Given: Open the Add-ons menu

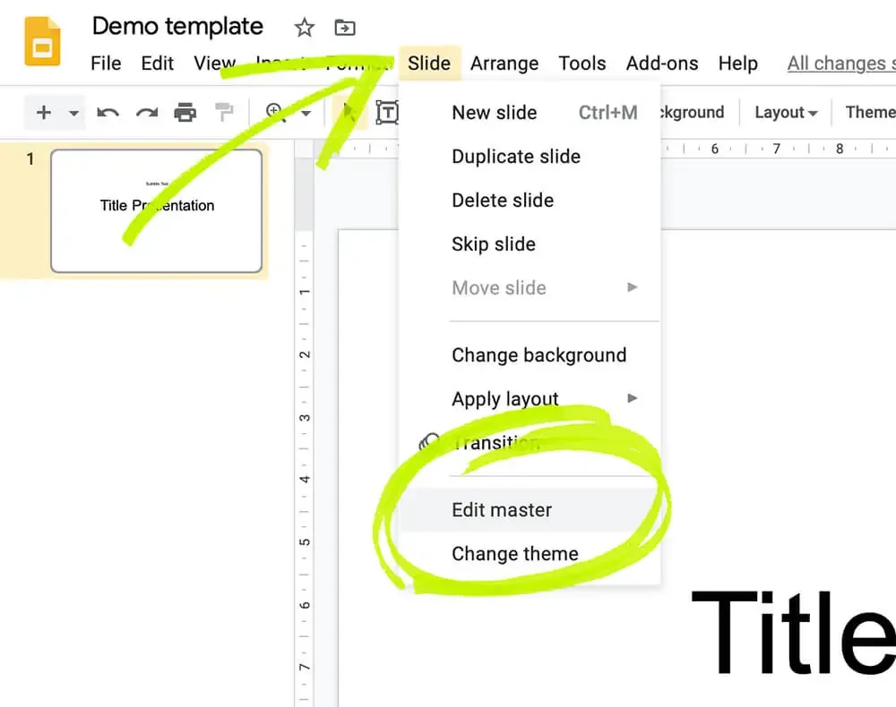Looking at the screenshot, I should 662,64.
